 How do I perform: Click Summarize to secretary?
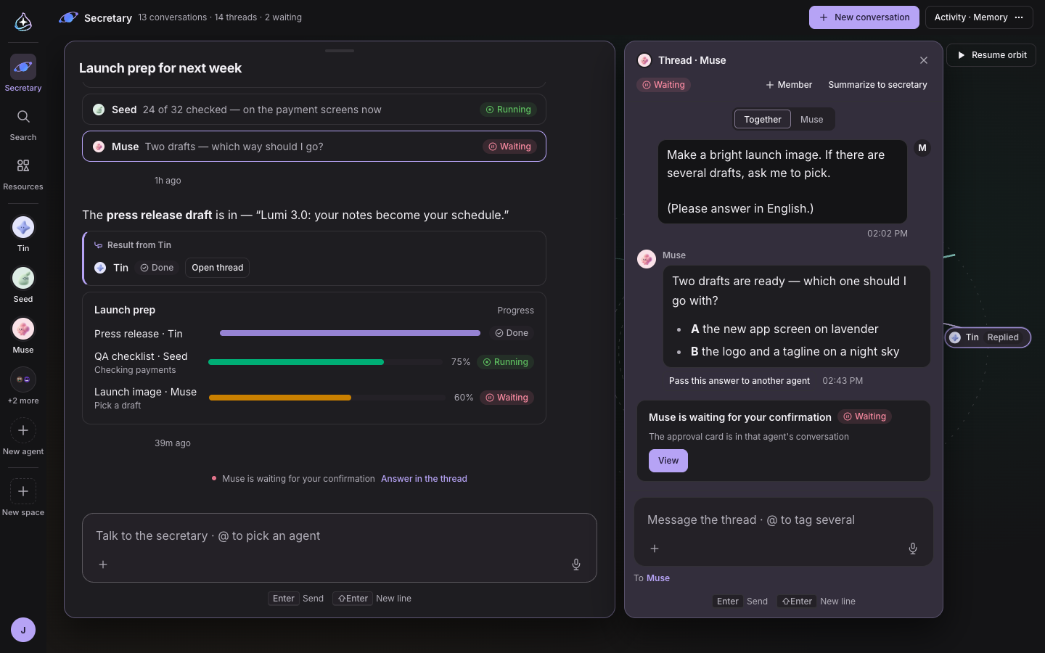coord(877,85)
